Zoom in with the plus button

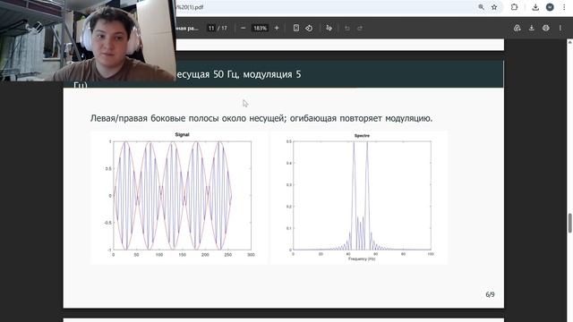[277, 28]
